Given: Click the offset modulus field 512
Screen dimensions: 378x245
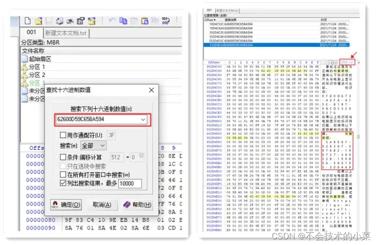Looking at the screenshot, I should click(x=117, y=157).
